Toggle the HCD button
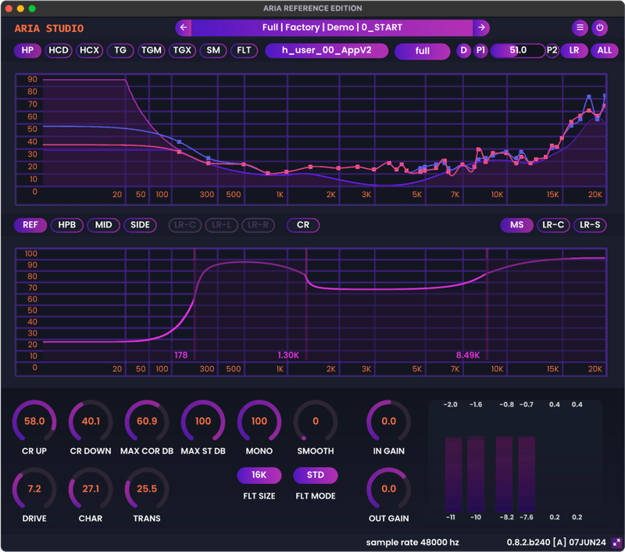This screenshot has width=625, height=552. coord(58,51)
